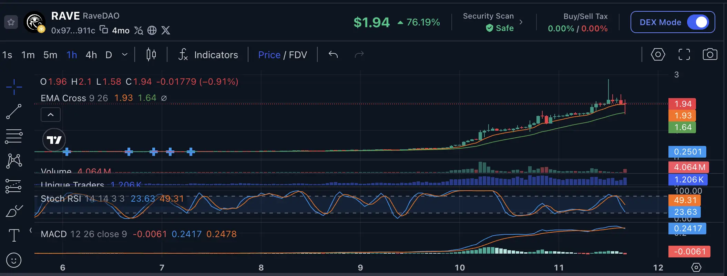Take a chart snapshot with camera
Image resolution: width=727 pixels, height=276 pixels.
click(x=710, y=54)
